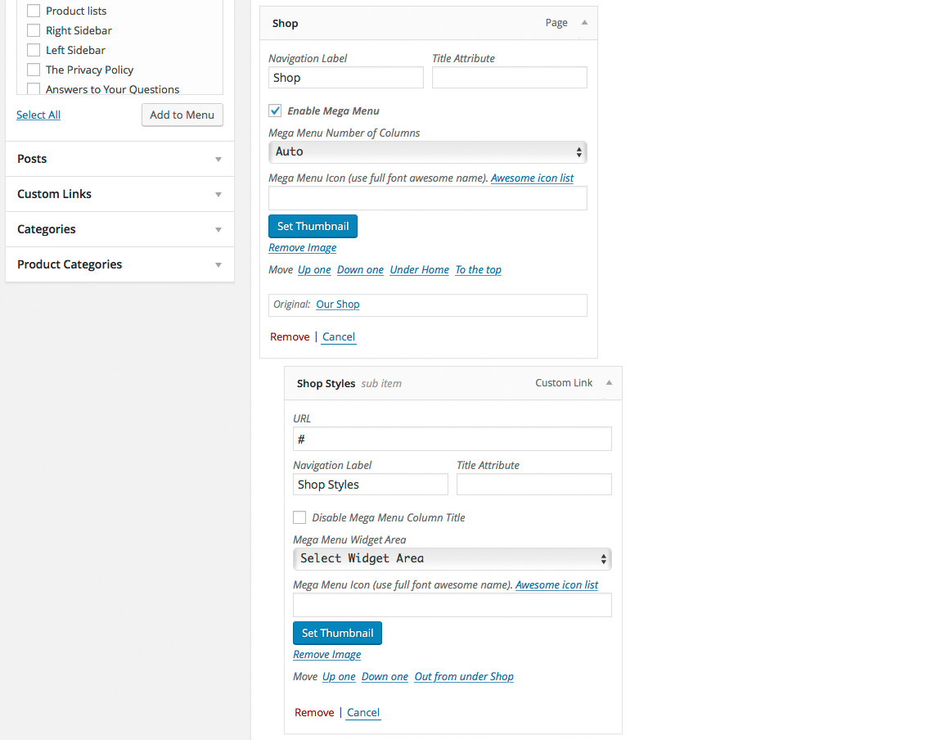This screenshot has width=950, height=740.
Task: Click the Shop Styles item title
Action: [326, 383]
